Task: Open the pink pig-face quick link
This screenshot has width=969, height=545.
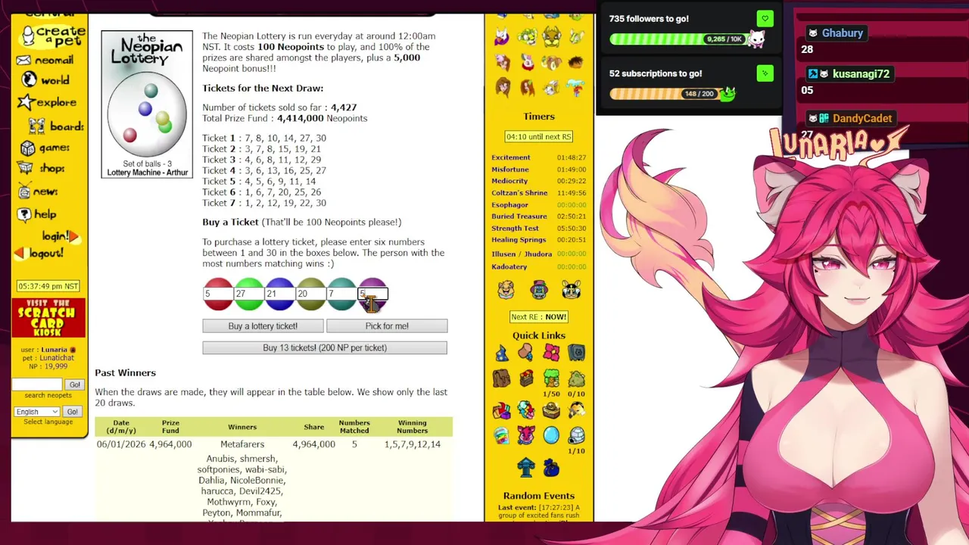Action: tap(526, 435)
